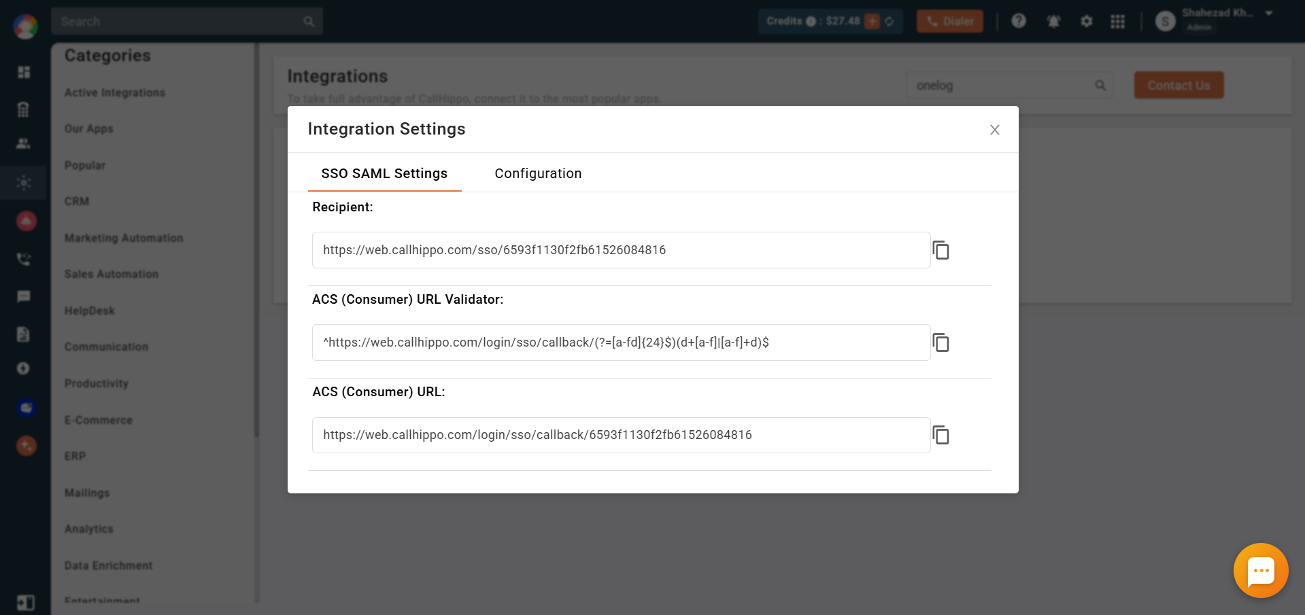1305x615 pixels.
Task: Click the top search magnifier icon
Action: point(309,22)
